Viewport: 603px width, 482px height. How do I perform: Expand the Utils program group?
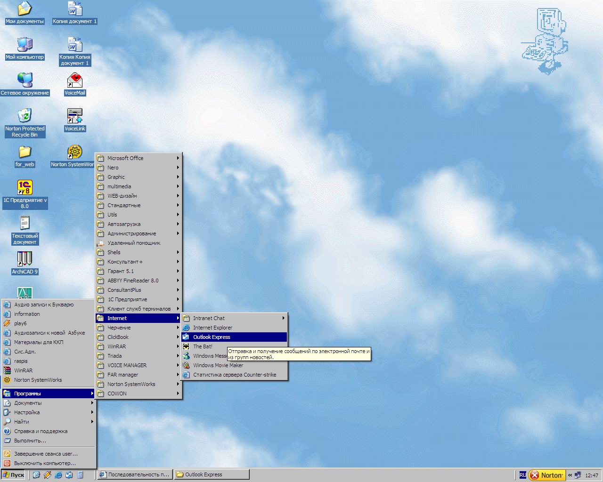click(x=139, y=215)
